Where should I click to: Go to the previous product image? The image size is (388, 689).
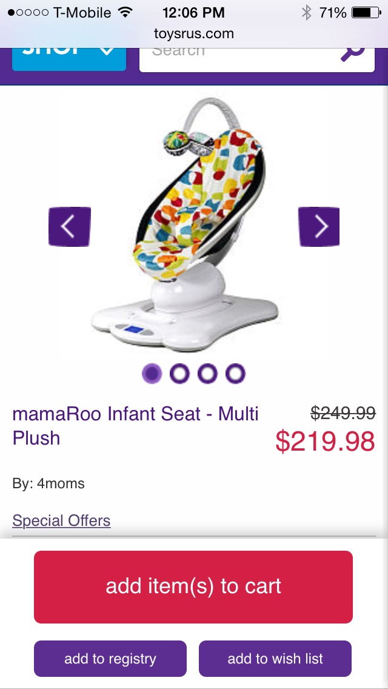[70, 227]
